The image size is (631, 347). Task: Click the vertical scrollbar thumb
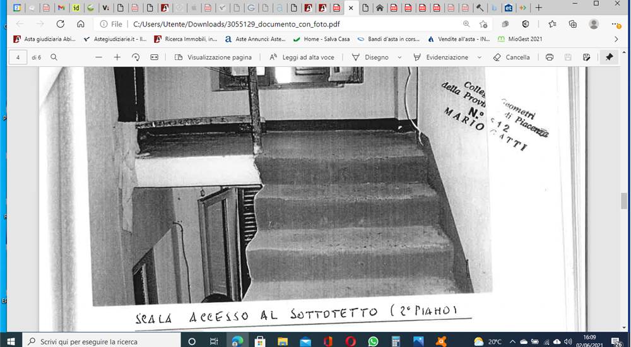(x=624, y=201)
